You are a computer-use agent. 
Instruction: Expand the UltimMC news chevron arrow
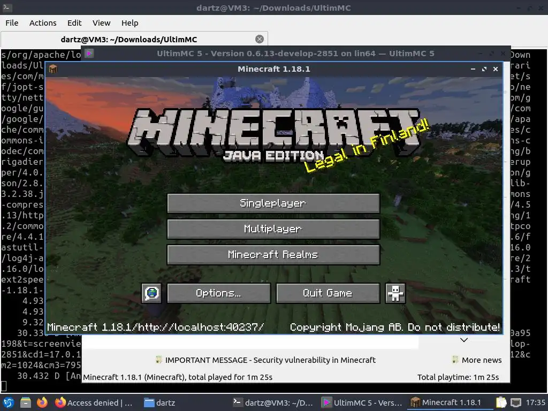[464, 340]
